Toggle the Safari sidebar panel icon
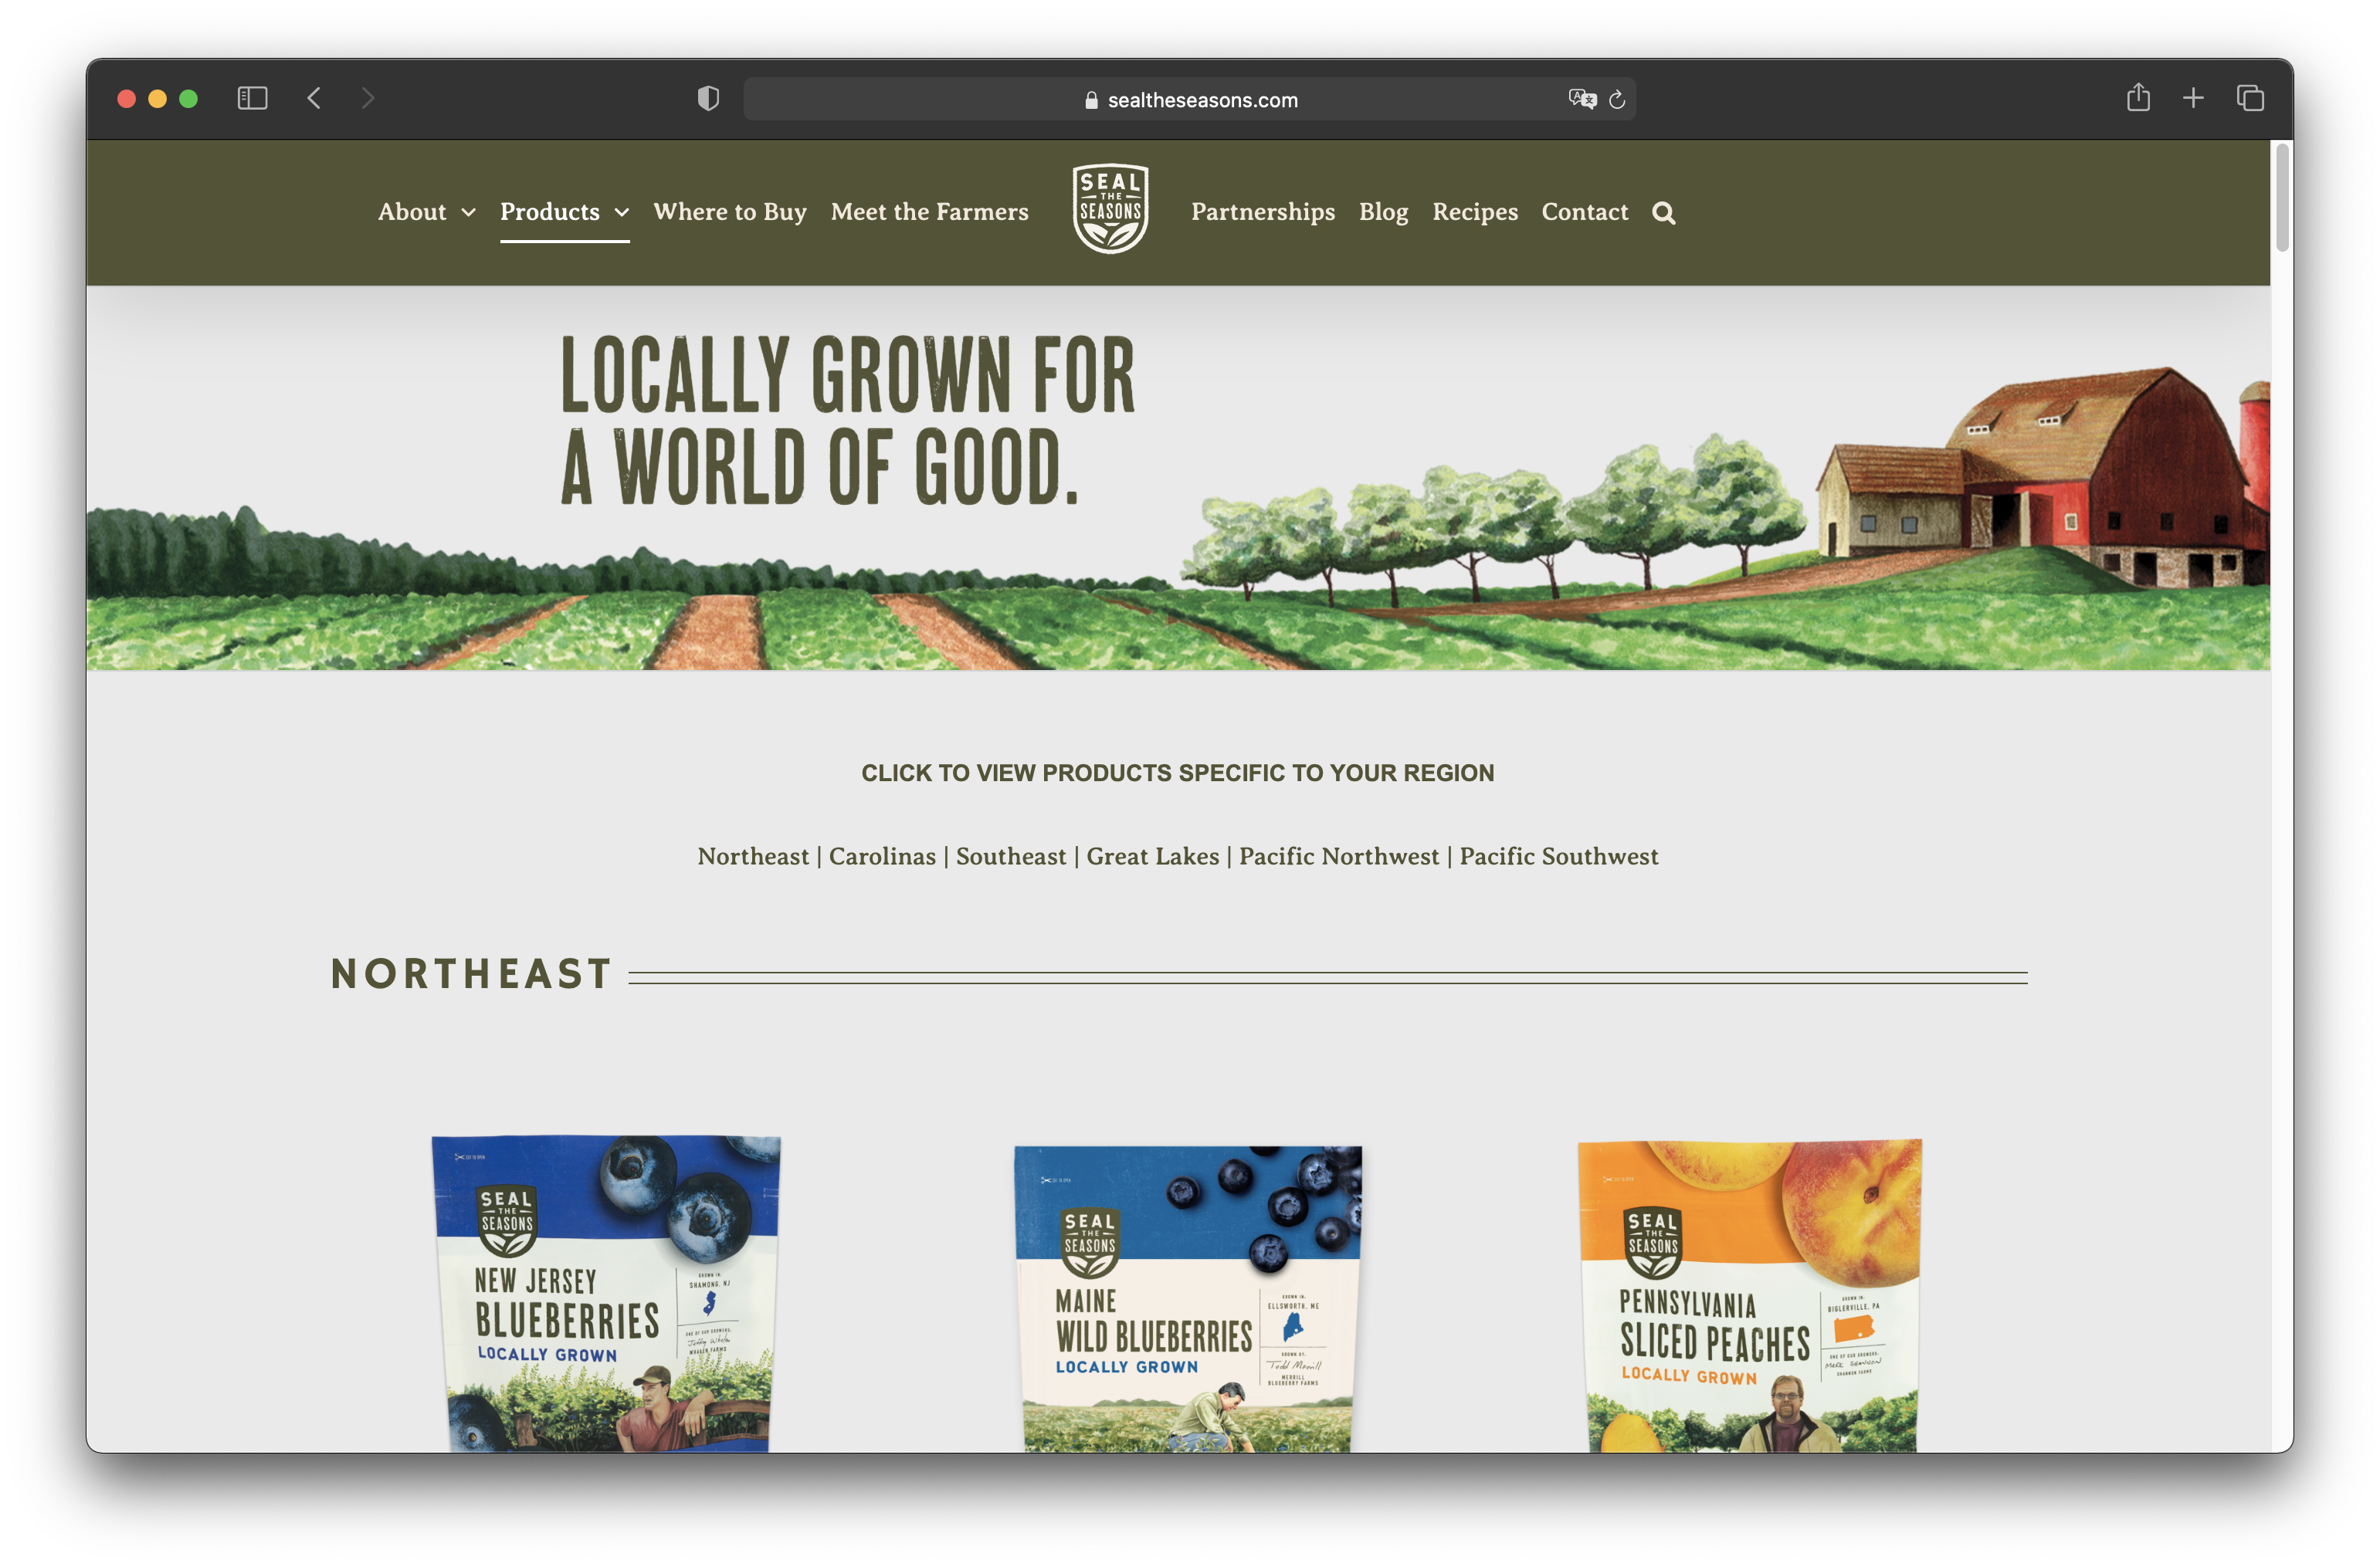 [252, 98]
